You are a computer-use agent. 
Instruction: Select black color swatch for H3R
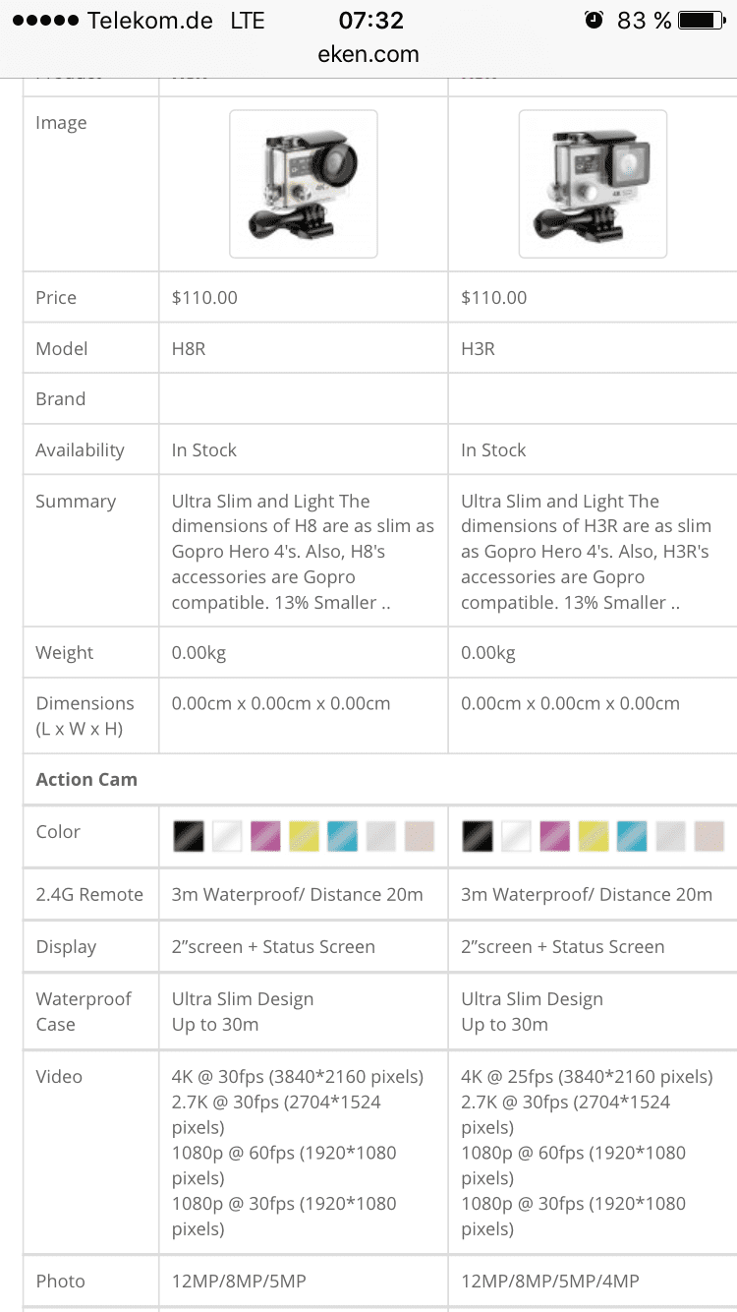coord(478,836)
